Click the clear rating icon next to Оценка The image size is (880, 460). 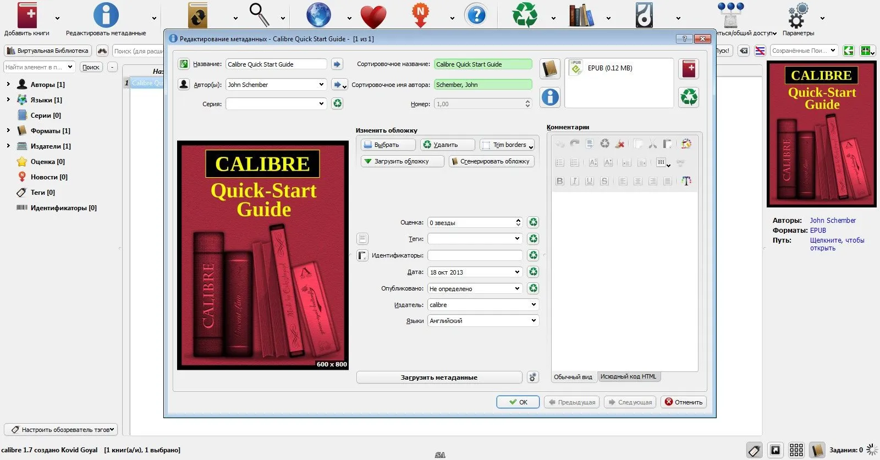click(533, 223)
